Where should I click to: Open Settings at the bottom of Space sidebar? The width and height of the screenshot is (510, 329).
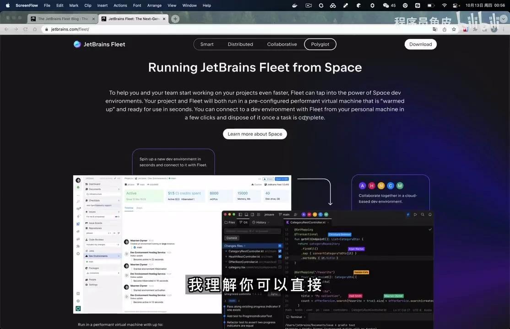(x=92, y=285)
